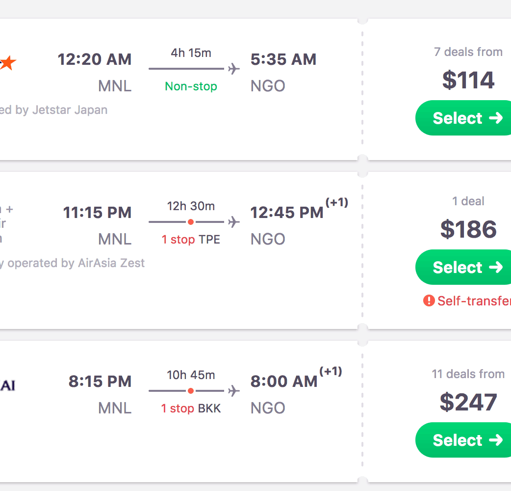
Task: Click the airplane icon on the TPE flight
Action: click(234, 222)
